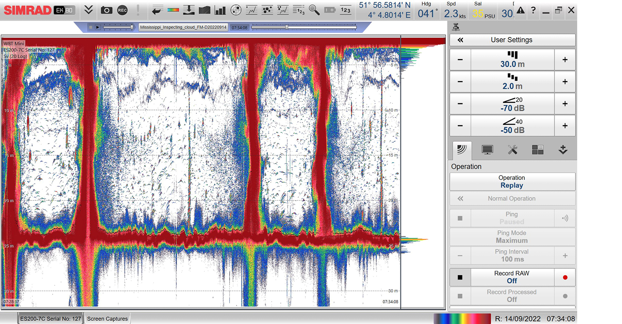Open the color scale rainbow icon
The width and height of the screenshot is (622, 324).
173,10
